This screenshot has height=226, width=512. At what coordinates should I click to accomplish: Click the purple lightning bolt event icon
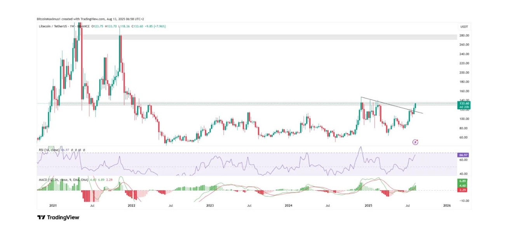click(415, 142)
